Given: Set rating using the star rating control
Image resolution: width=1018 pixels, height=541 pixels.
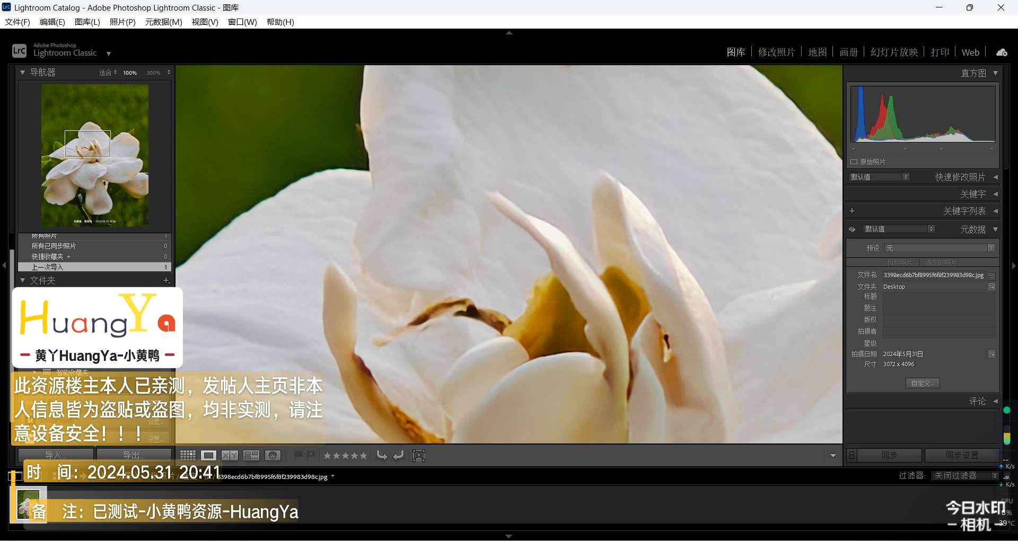Looking at the screenshot, I should click(x=345, y=456).
